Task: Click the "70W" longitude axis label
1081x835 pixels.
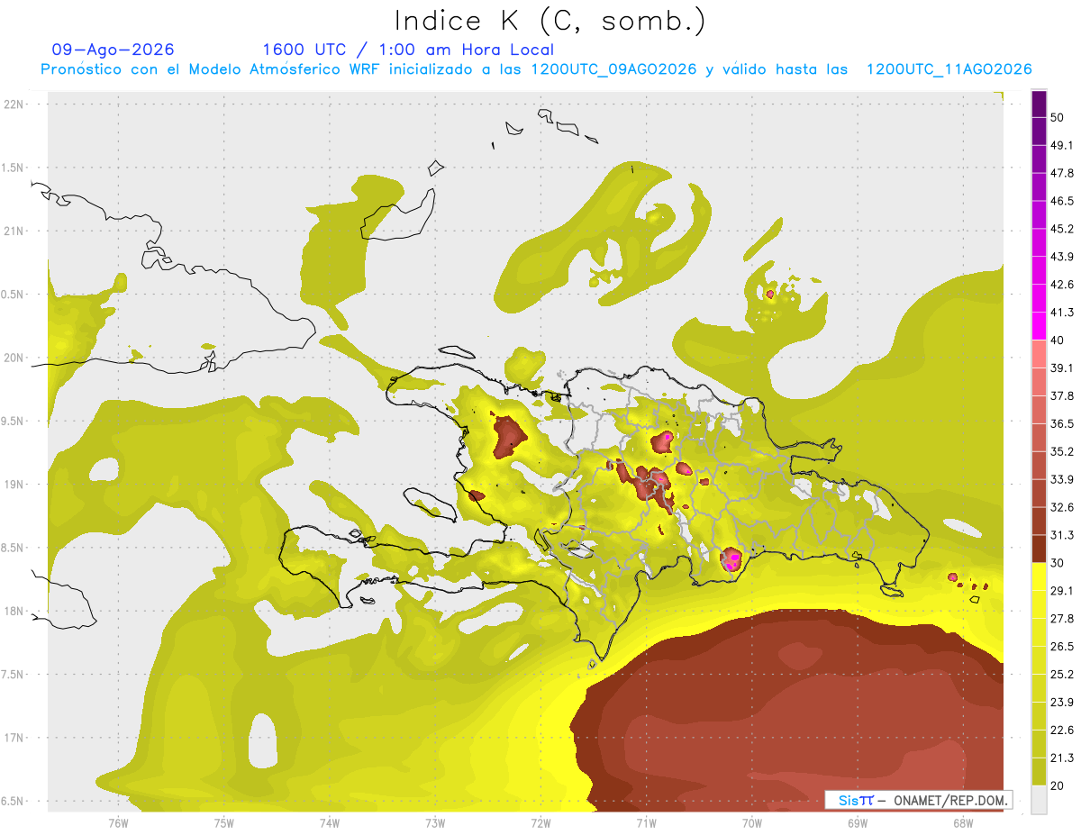Action: [752, 822]
